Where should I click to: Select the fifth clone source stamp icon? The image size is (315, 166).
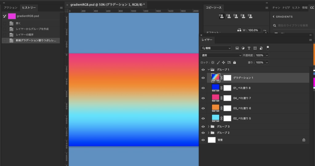[250, 16]
